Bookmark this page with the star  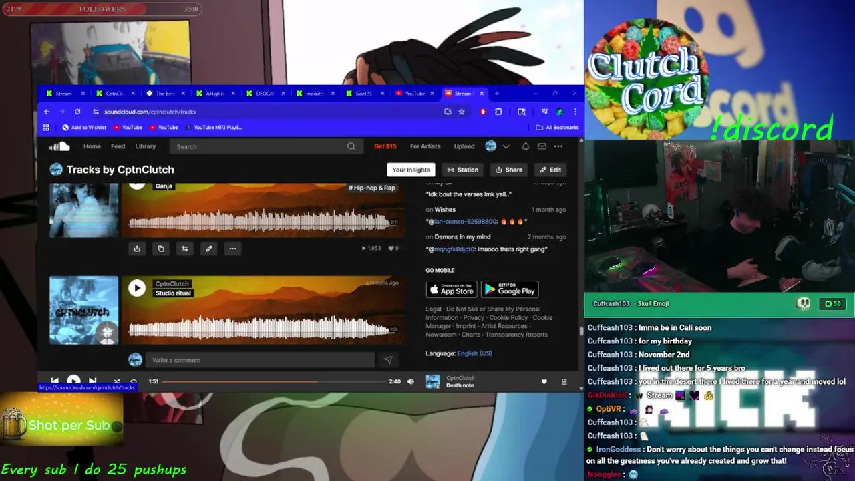point(462,112)
